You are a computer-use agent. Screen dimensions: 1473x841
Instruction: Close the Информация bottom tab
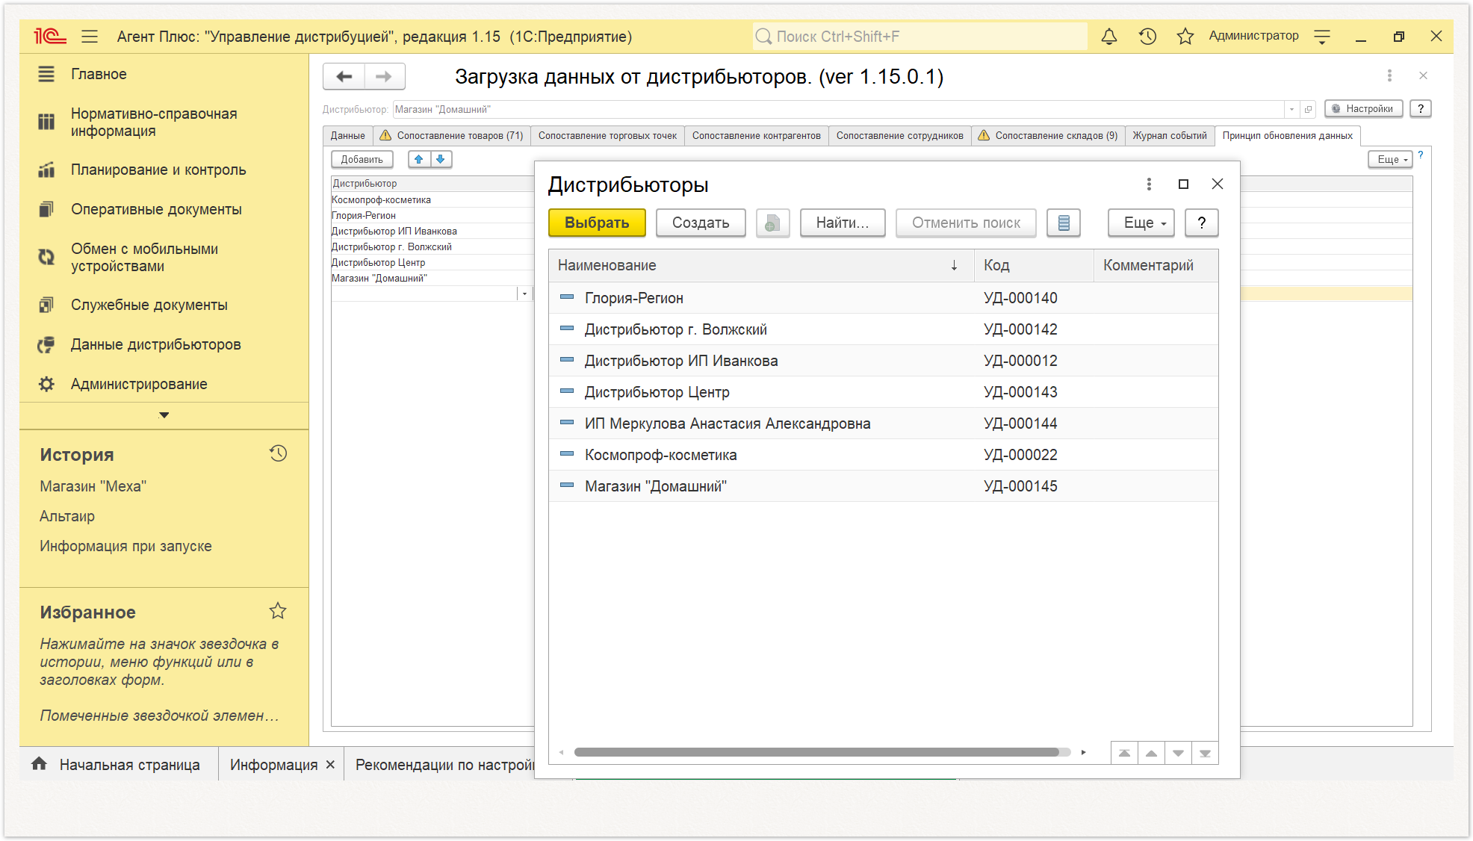point(329,765)
